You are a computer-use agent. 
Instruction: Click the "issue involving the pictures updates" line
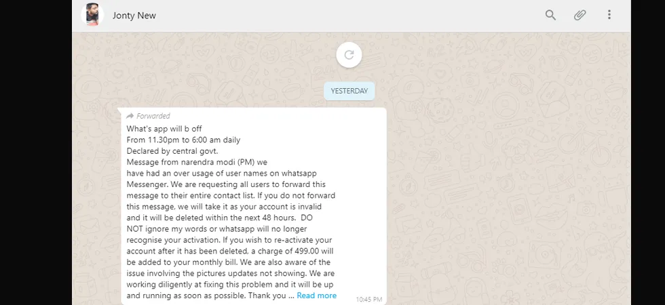(229, 273)
